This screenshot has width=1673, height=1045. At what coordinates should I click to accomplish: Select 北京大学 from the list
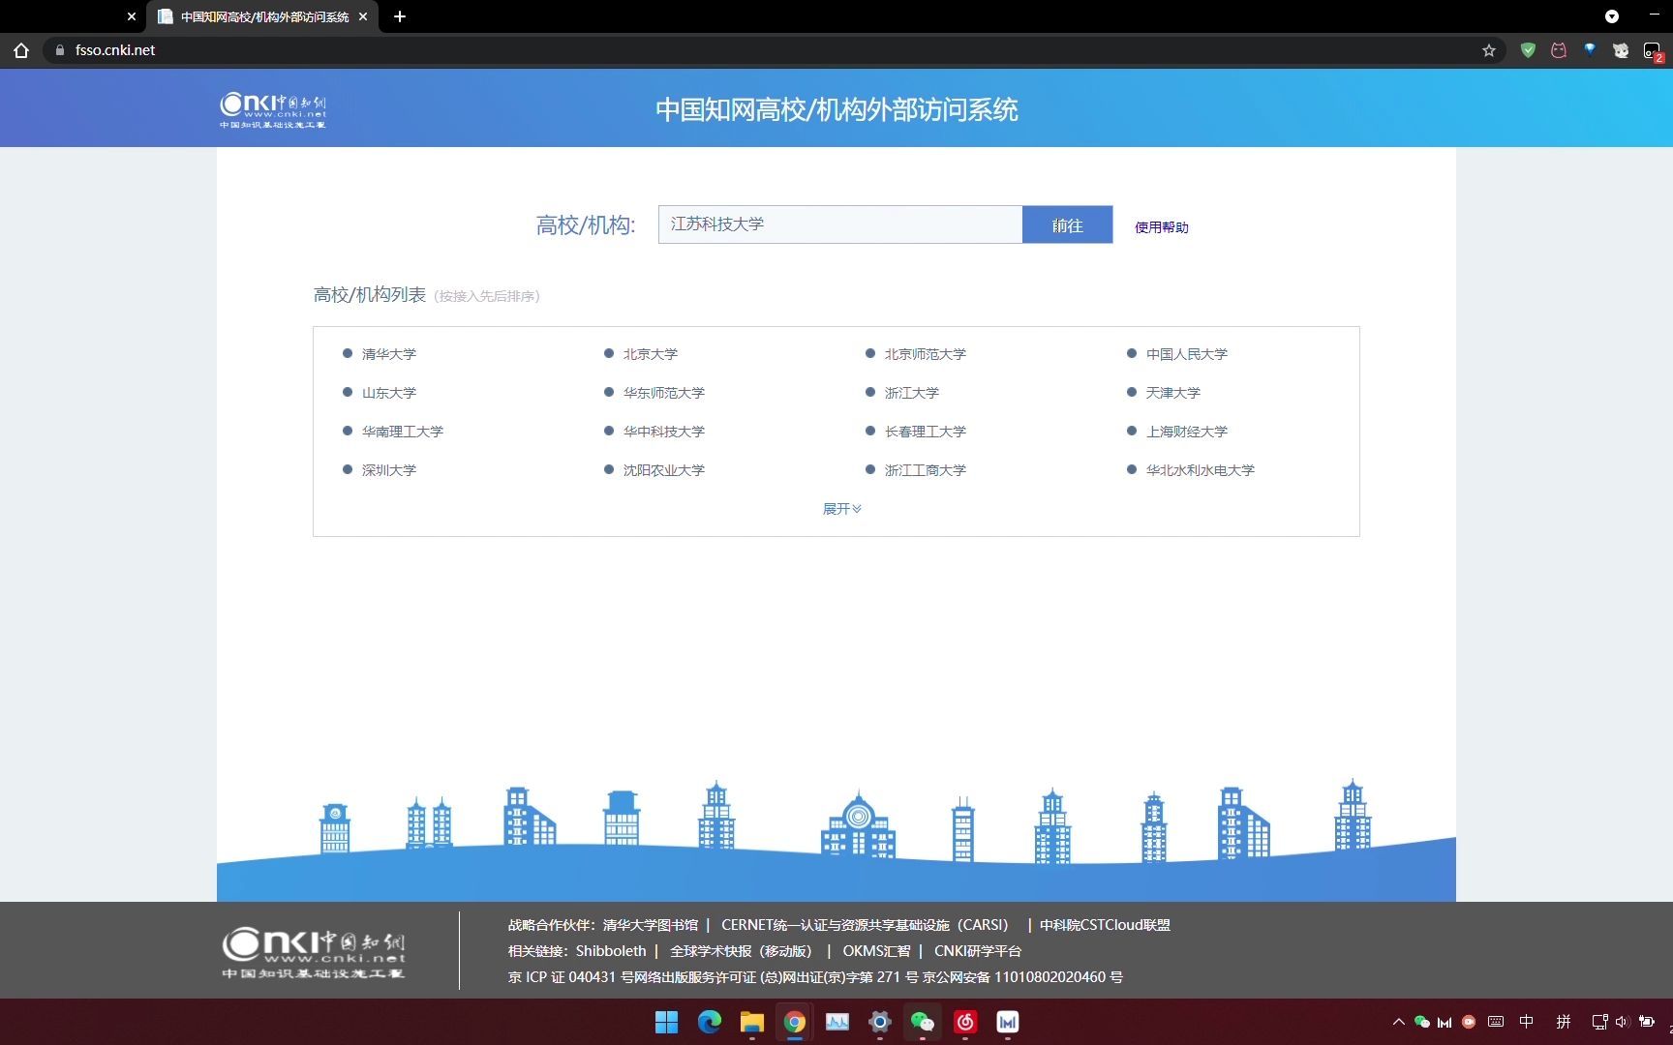pyautogui.click(x=651, y=354)
